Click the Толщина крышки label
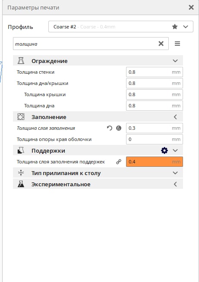Screen dimensions: 199x282 click(45, 94)
